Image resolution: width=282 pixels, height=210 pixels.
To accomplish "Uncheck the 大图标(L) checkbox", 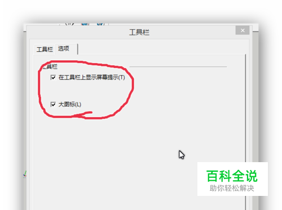I will pyautogui.click(x=53, y=104).
